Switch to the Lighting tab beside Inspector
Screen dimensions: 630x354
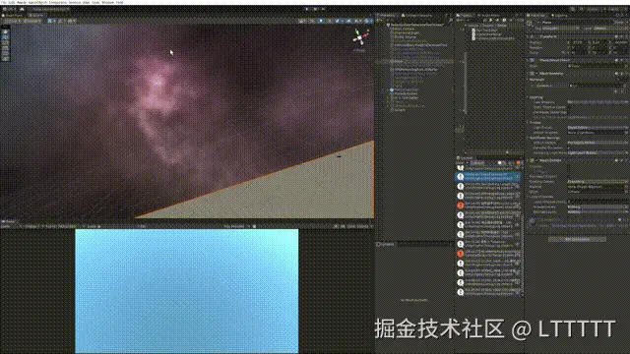pos(560,16)
